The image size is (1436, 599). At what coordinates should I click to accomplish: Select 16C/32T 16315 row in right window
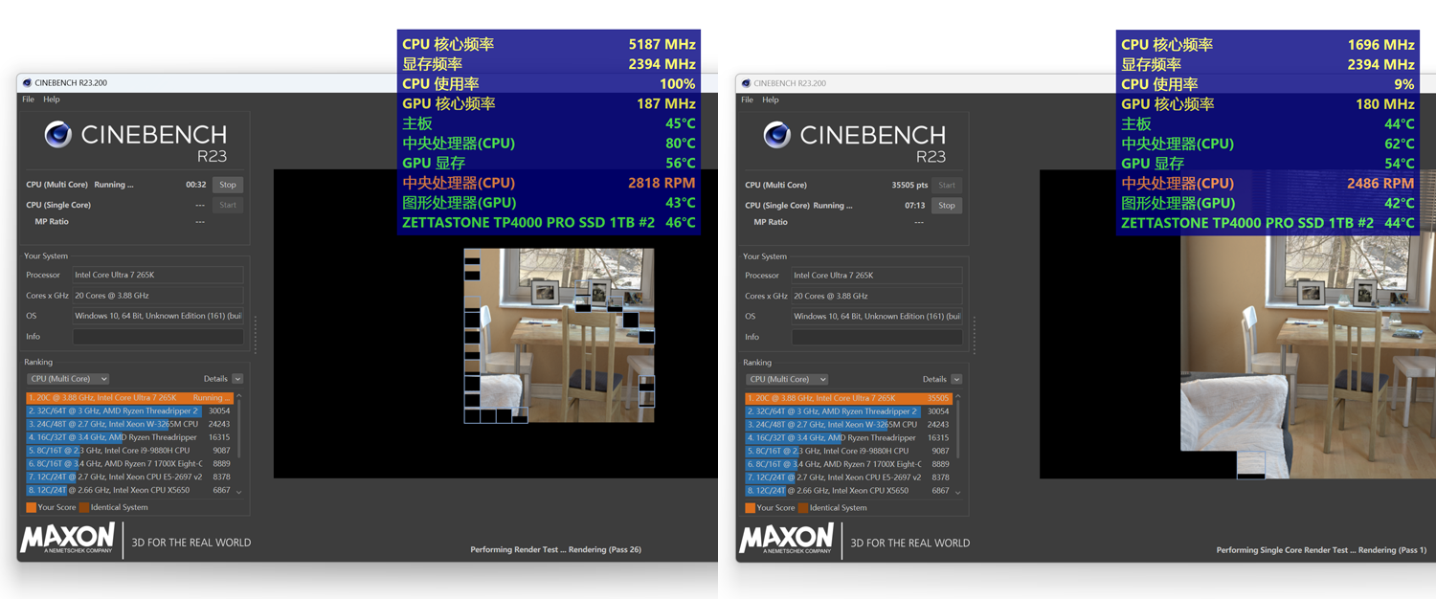(x=848, y=437)
